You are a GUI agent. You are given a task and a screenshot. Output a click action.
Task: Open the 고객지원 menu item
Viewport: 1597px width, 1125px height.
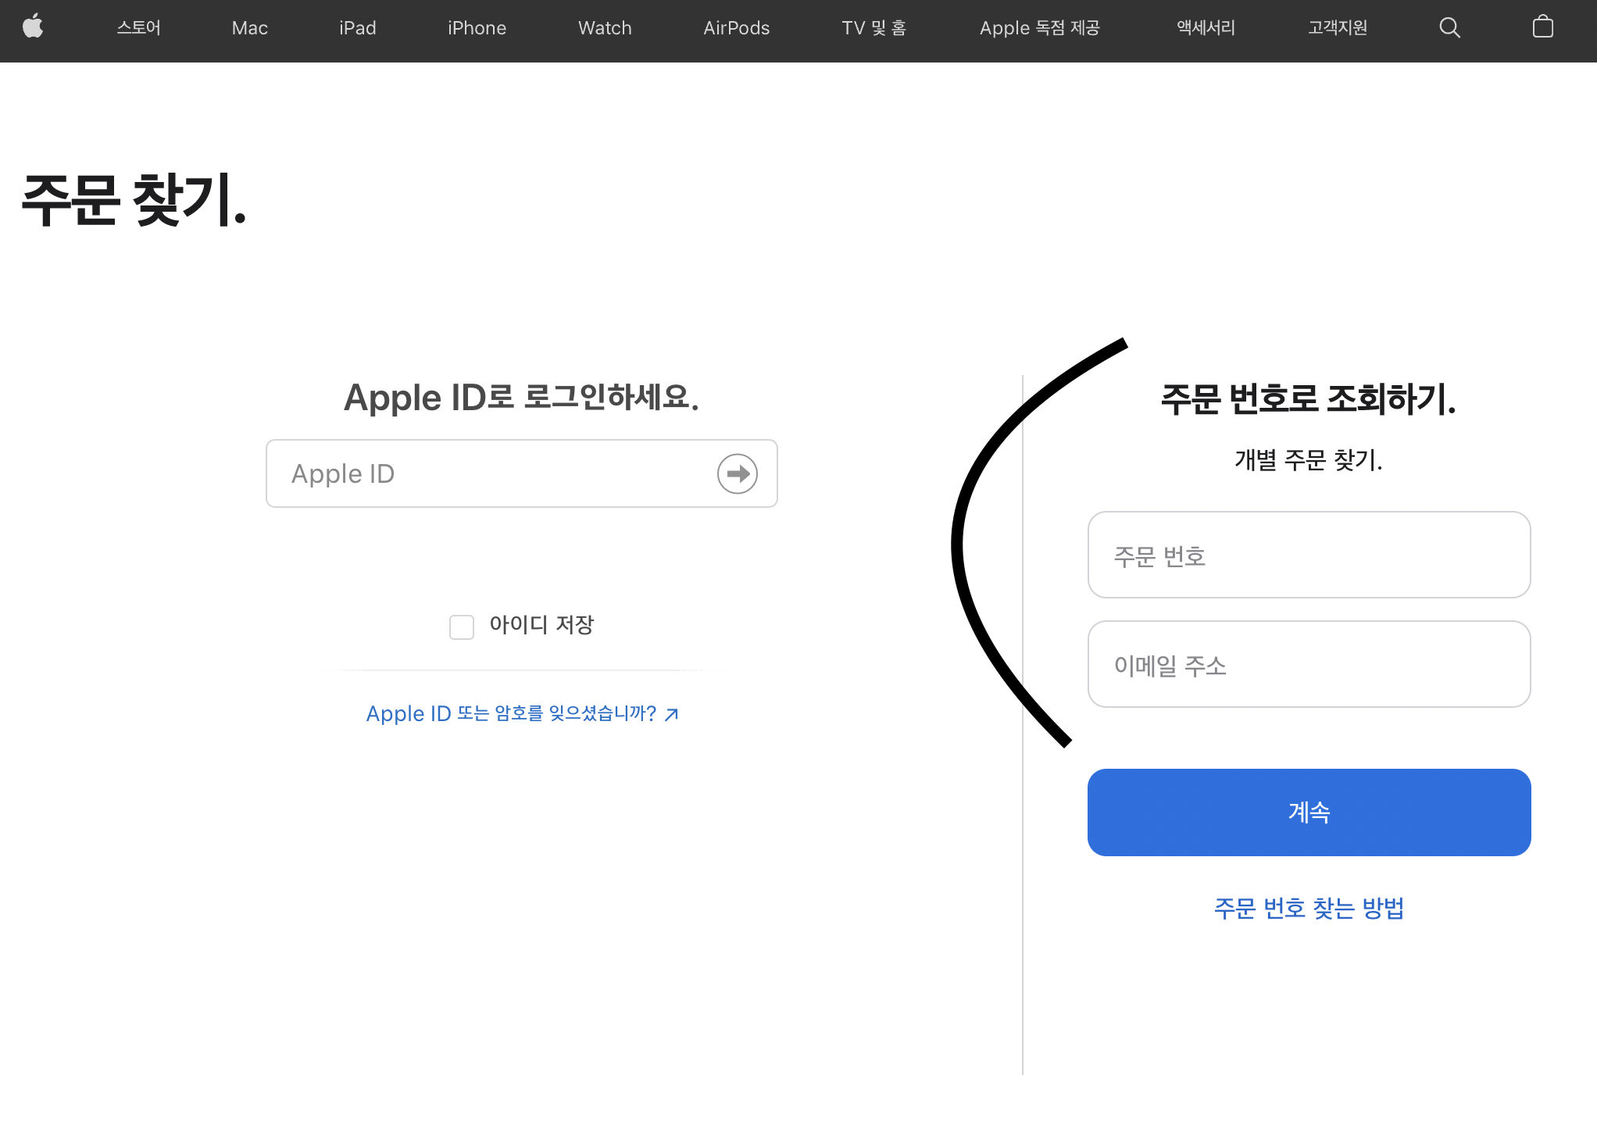[1338, 28]
